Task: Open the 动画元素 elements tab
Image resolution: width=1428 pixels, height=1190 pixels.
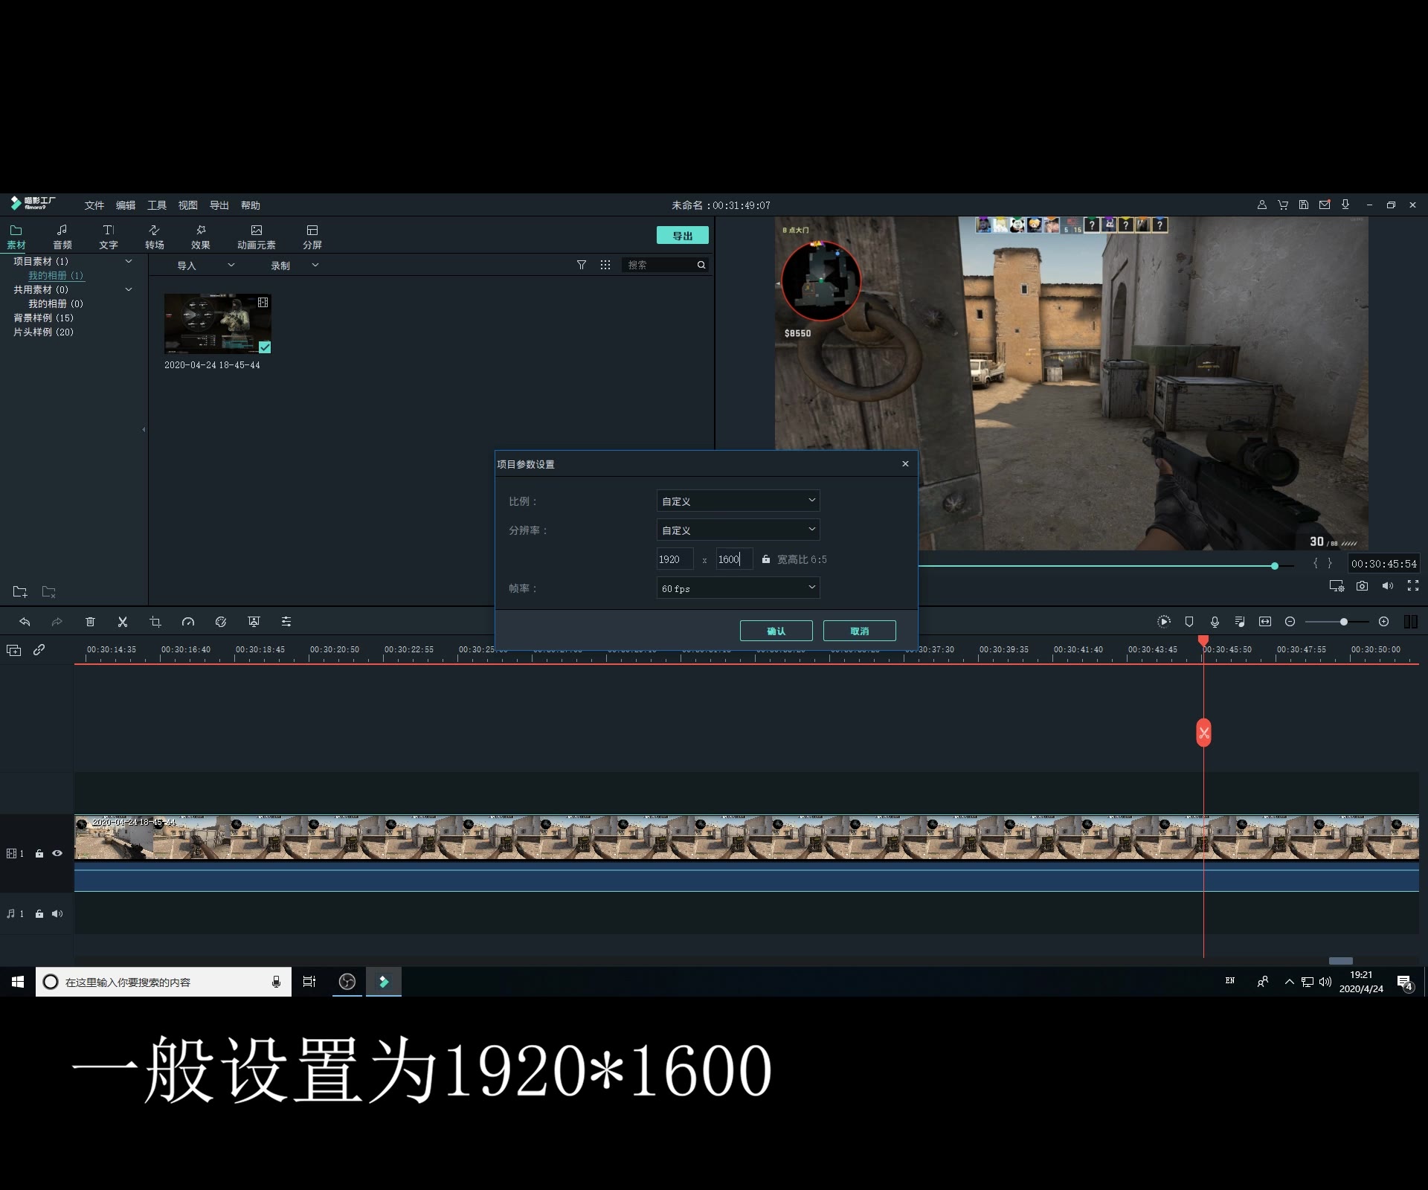Action: pyautogui.click(x=257, y=237)
